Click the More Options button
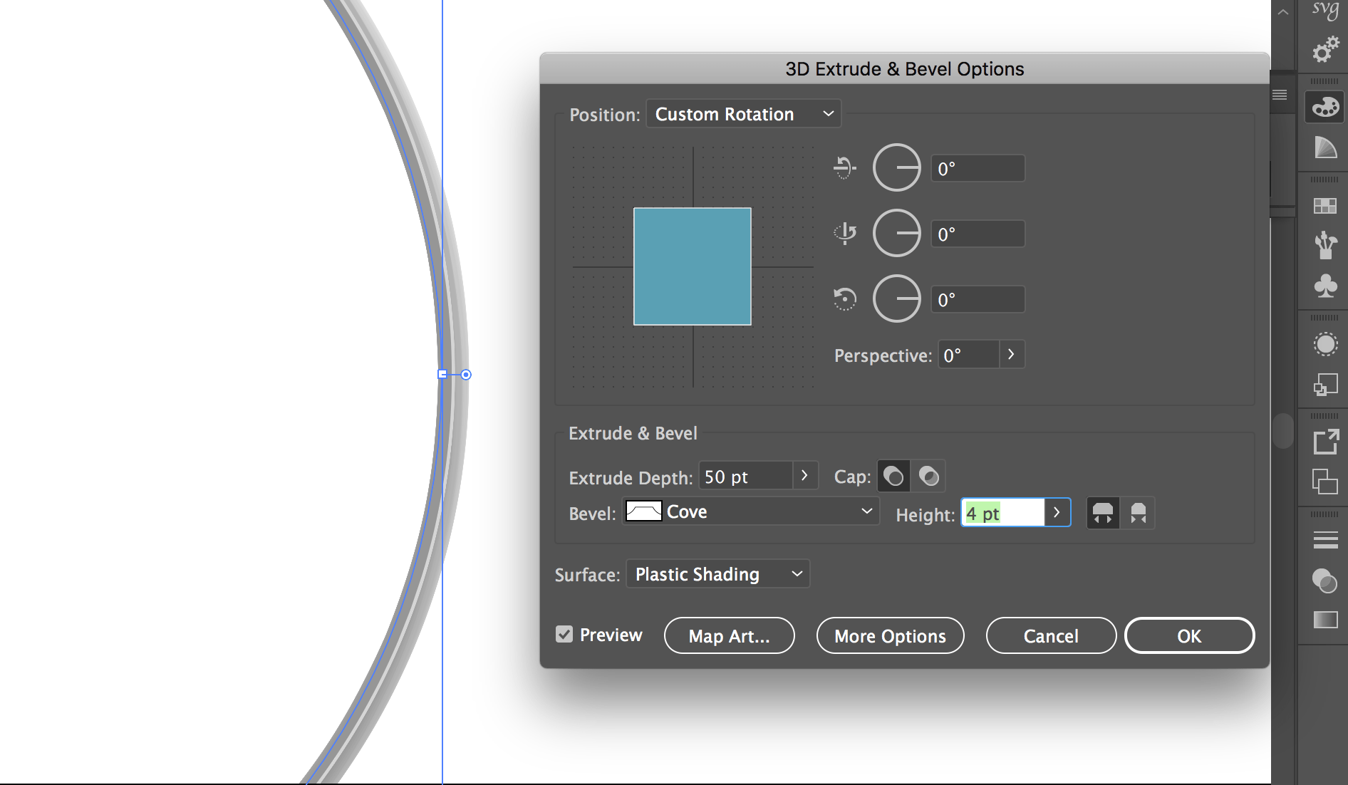This screenshot has height=785, width=1348. coord(890,635)
